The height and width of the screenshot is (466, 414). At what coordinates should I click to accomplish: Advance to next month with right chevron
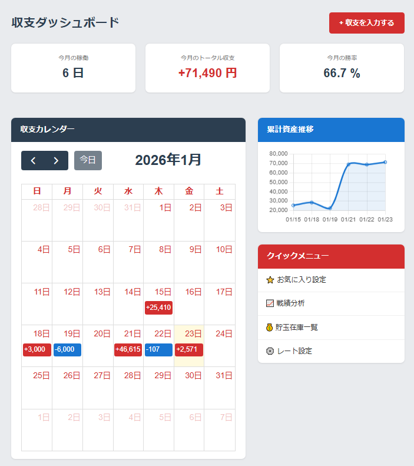(x=56, y=160)
